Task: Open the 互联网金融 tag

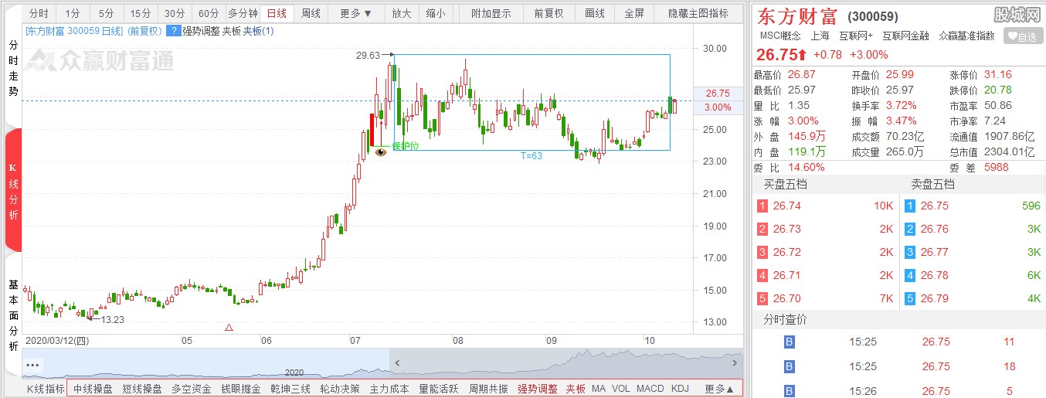Action: tap(906, 36)
